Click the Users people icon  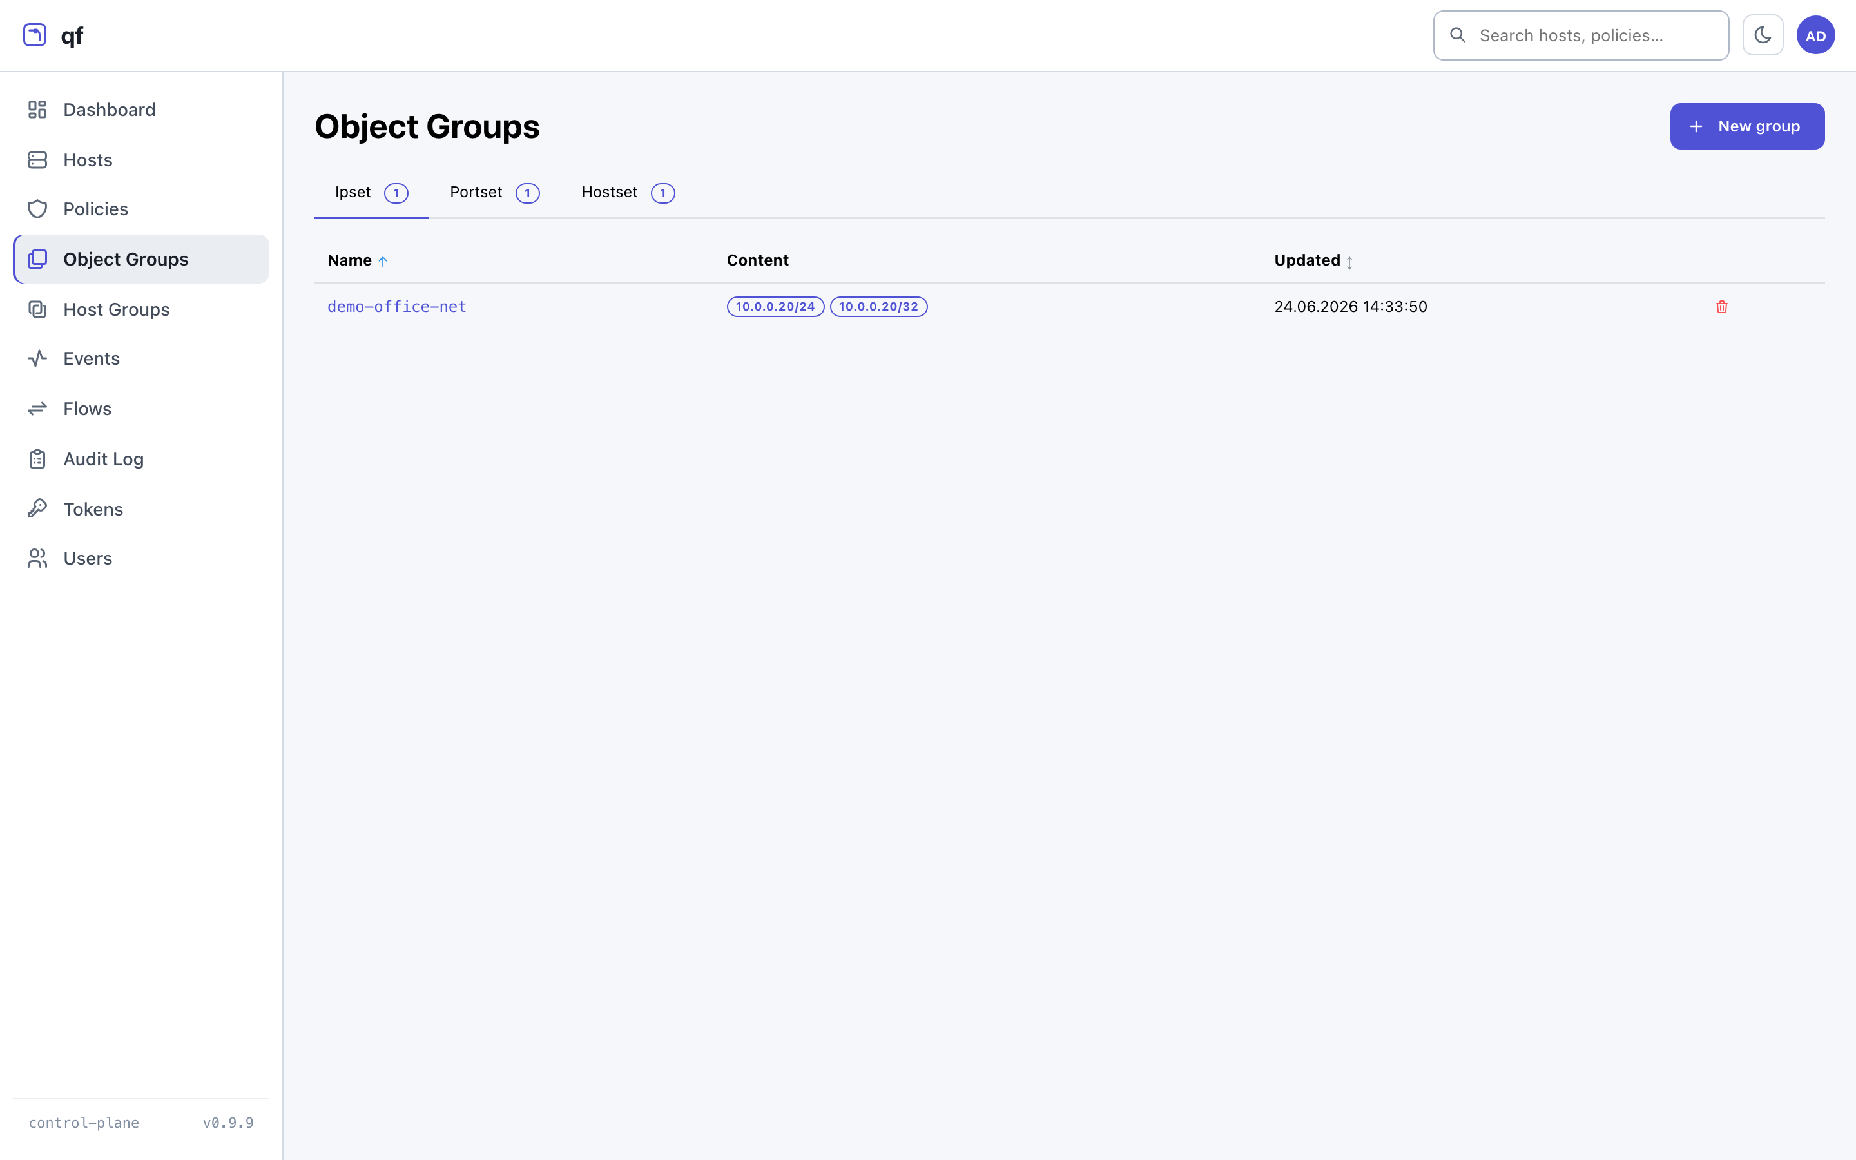[37, 559]
